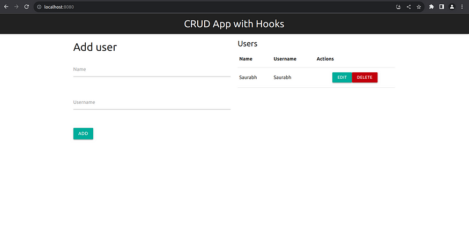Image resolution: width=469 pixels, height=251 pixels.
Task: Open the Extensions puzzle icon
Action: [x=431, y=6]
